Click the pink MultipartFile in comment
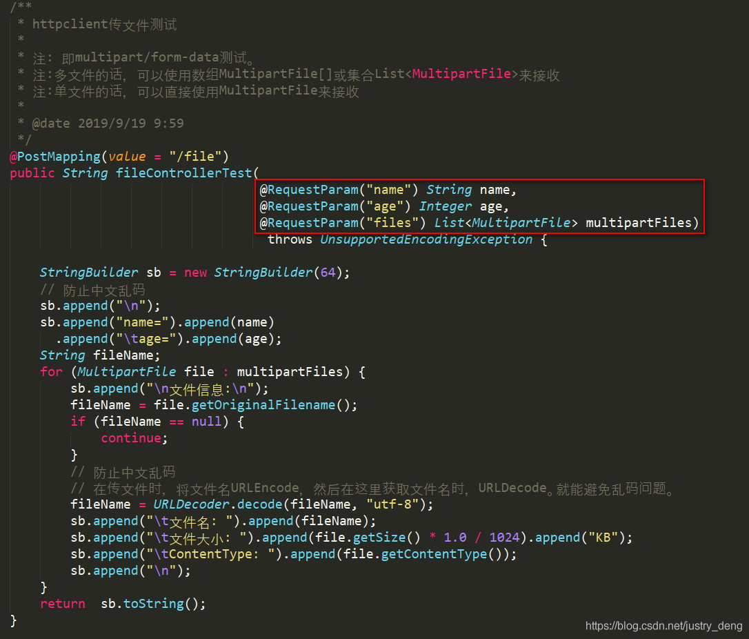This screenshot has width=749, height=639. 461,74
